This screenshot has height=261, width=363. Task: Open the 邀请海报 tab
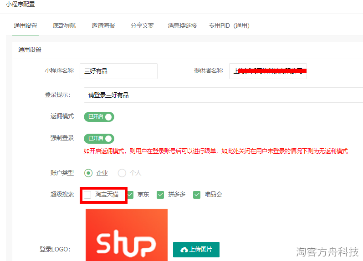coord(103,25)
